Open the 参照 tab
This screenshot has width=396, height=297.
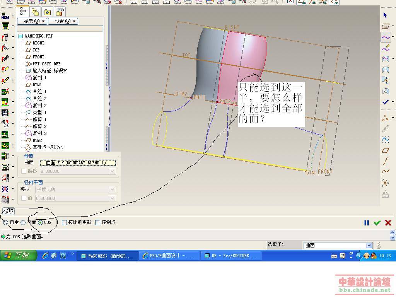point(9,211)
